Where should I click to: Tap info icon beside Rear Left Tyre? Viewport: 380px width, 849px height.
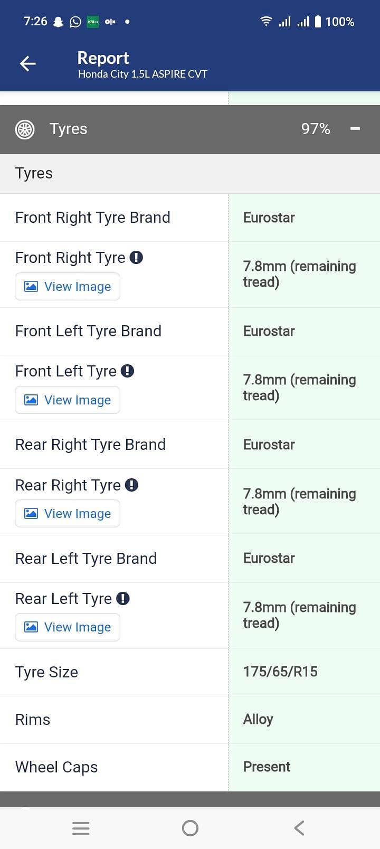[123, 599]
